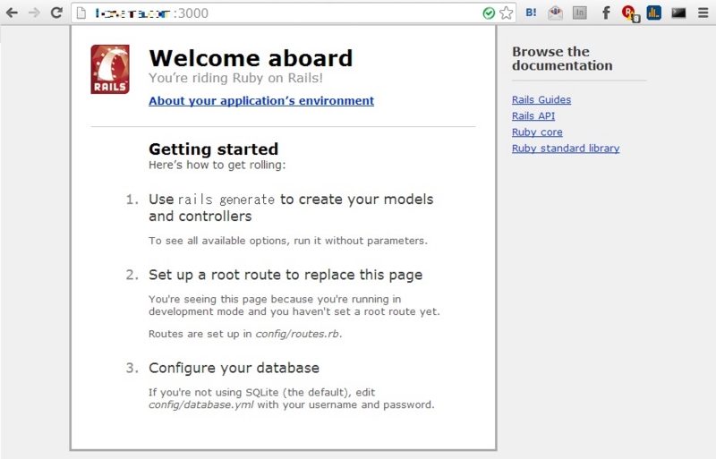Reload the page with the refresh icon

[x=56, y=13]
